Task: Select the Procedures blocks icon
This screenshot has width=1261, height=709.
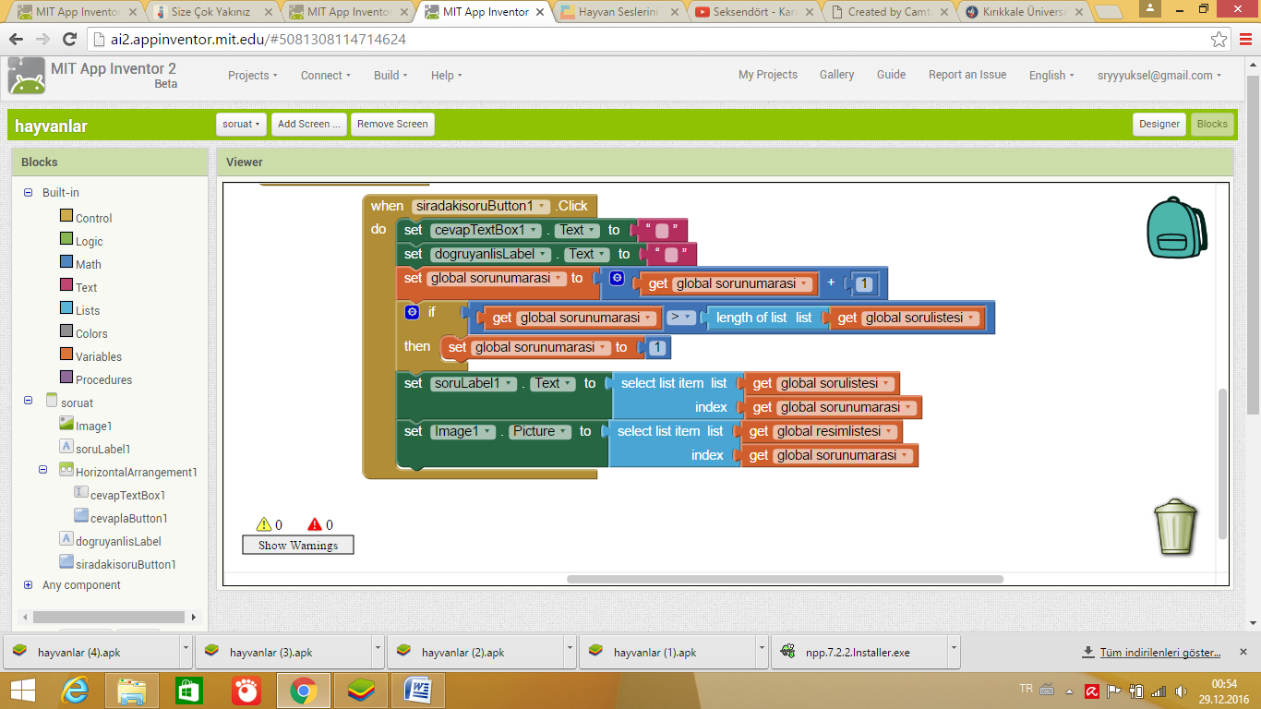Action: 66,378
